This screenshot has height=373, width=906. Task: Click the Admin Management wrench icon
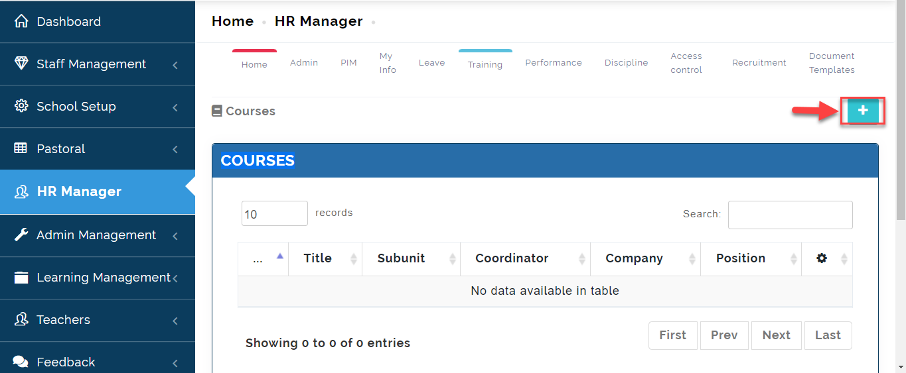(x=21, y=235)
